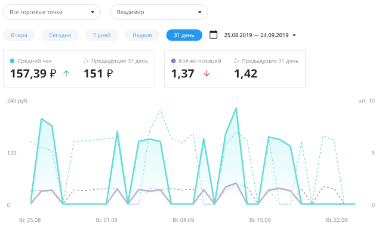Click the 25.08.2019 — 24.09.2019 date range text
This screenshot has height=229, width=382.
(x=256, y=35)
